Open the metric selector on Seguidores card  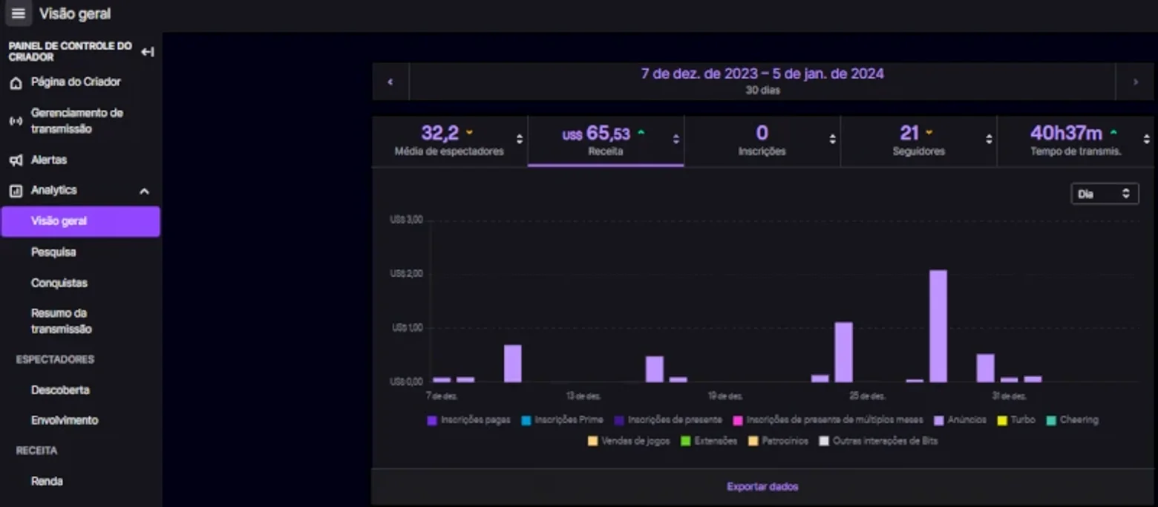[x=989, y=139]
